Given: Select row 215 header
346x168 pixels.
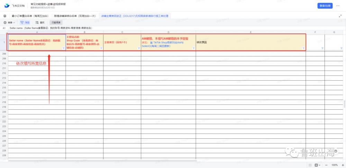Looking at the screenshot, I should coord(4,88).
